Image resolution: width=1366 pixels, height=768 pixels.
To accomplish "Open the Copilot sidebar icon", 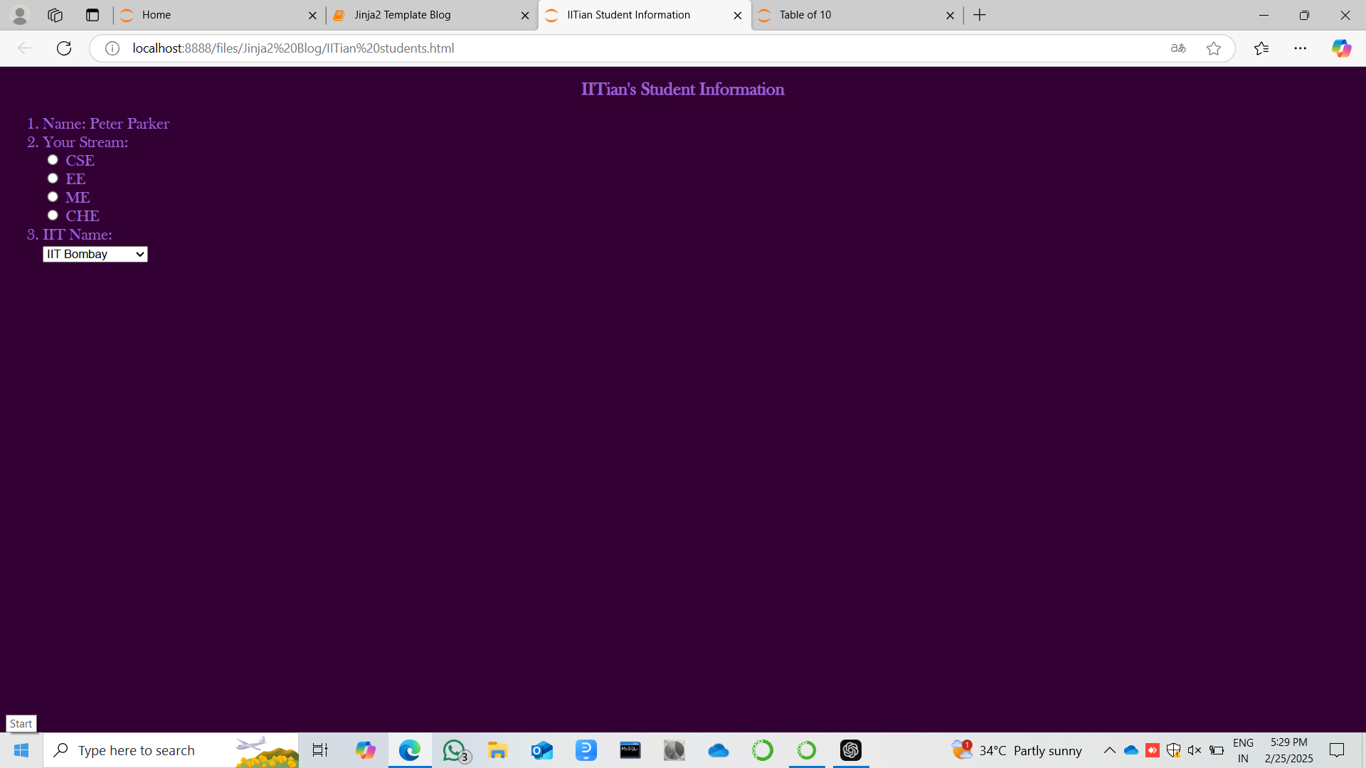I will pyautogui.click(x=1341, y=48).
